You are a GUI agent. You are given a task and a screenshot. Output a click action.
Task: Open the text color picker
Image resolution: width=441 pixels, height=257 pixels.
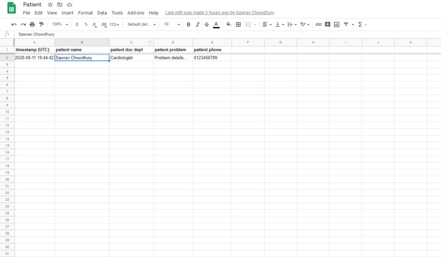click(216, 25)
